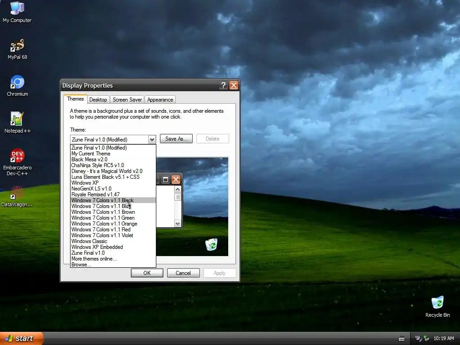
Task: Click the Recycle Bin in the theme preview
Action: (x=211, y=244)
